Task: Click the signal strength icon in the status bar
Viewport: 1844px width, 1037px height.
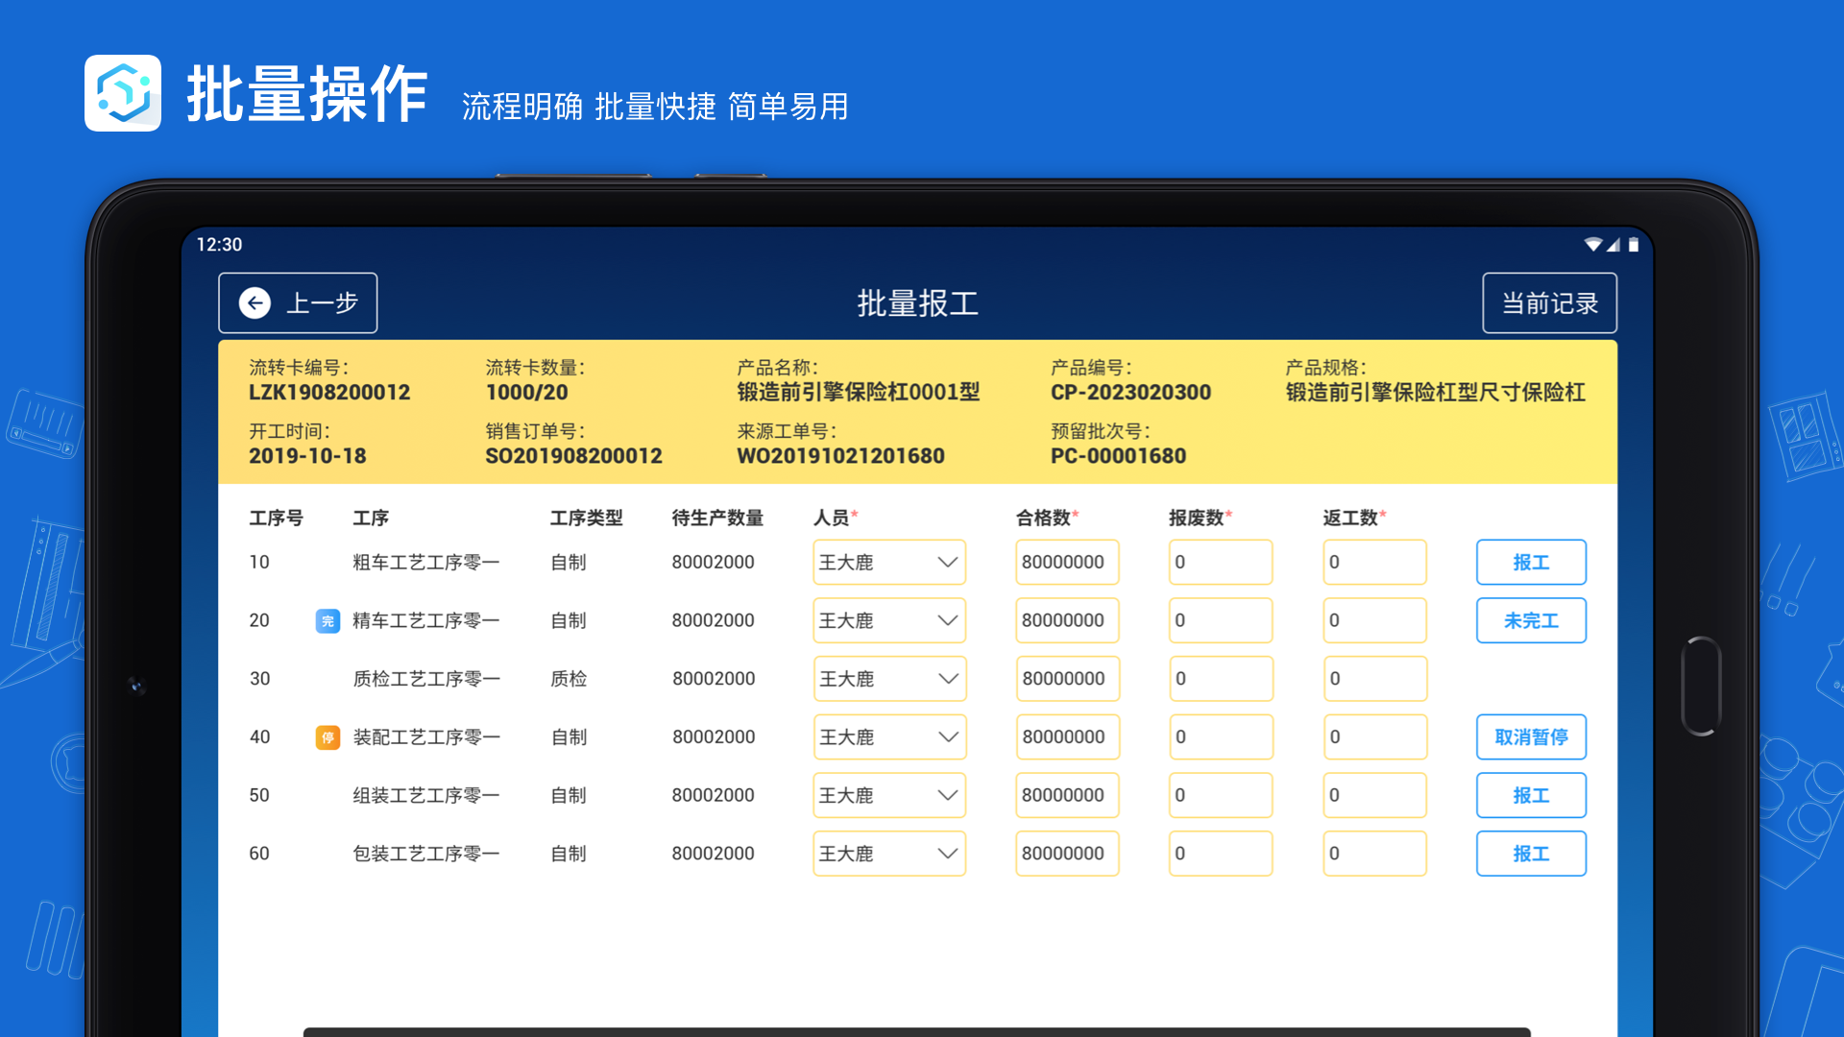Action: [x=1612, y=245]
